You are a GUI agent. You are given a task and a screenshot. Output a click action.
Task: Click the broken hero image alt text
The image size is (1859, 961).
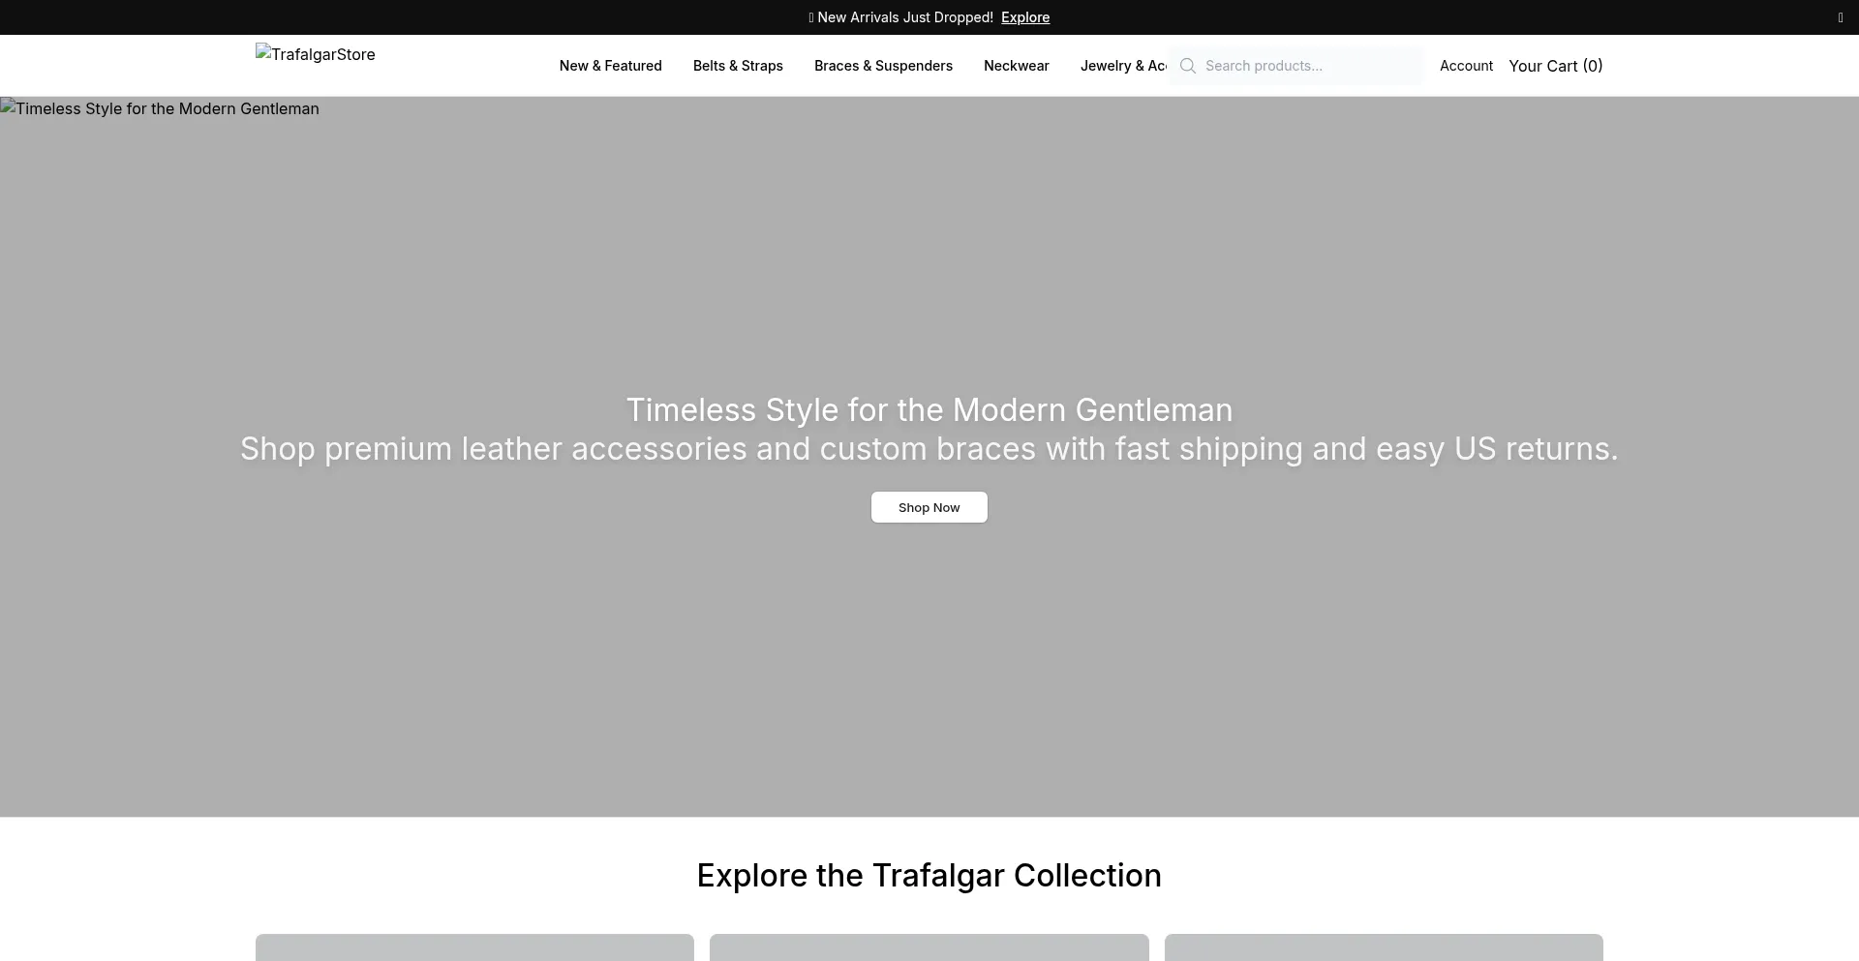[160, 108]
